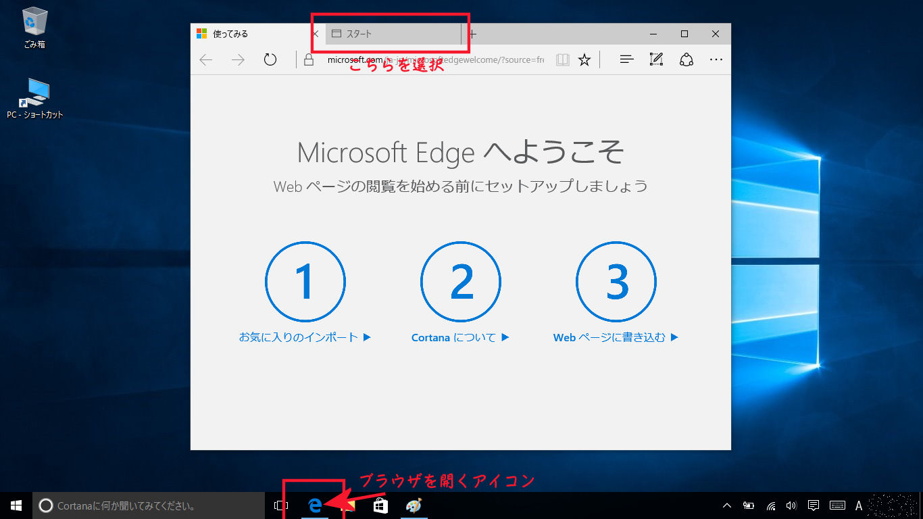The width and height of the screenshot is (923, 519).
Task: Open Task View in taskbar
Action: tap(281, 505)
